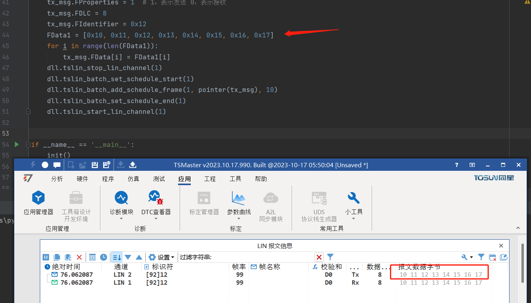Click the upload export arrow icon in title bar
This screenshot has height=303, width=531.
(133, 165)
